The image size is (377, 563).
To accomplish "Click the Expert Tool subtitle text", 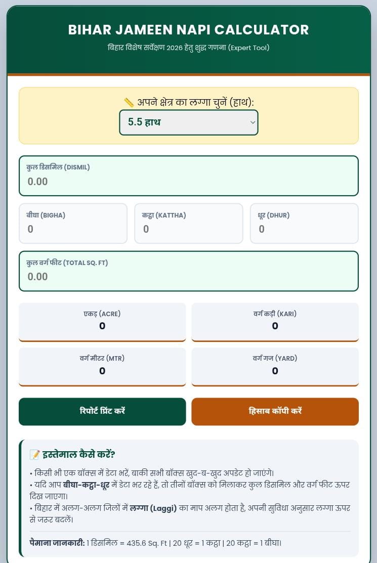I will coord(248,48).
